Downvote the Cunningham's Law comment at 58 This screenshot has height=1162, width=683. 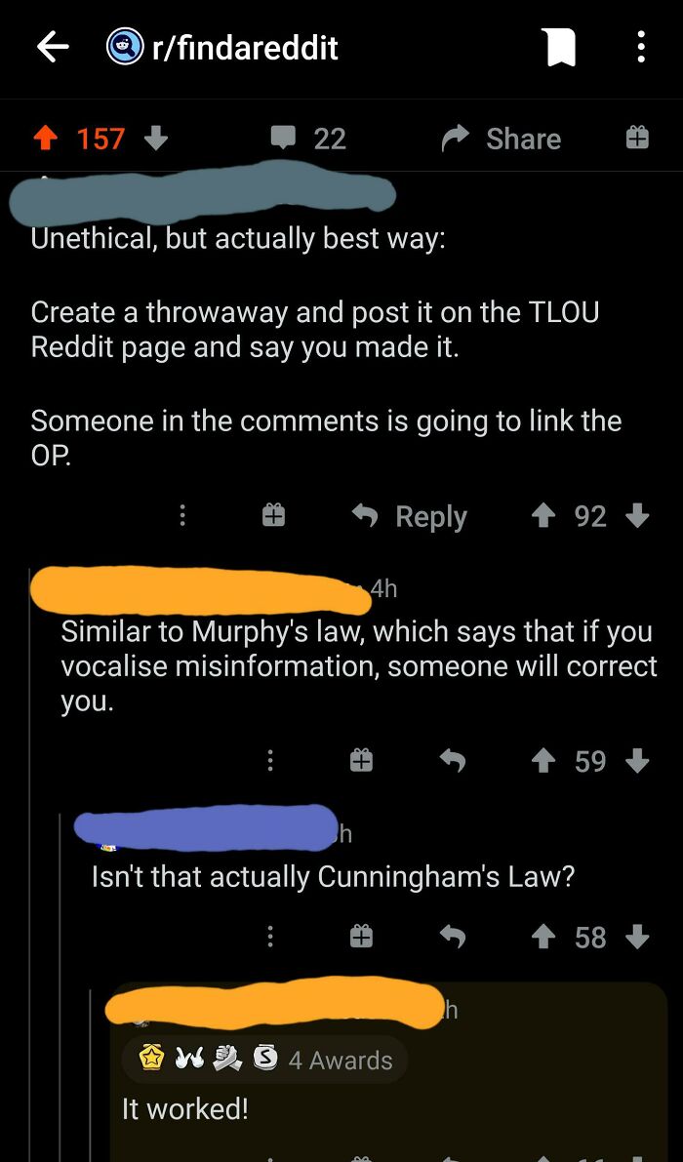[x=637, y=938]
